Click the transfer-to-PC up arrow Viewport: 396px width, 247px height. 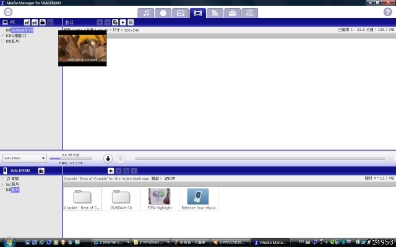coord(121,159)
